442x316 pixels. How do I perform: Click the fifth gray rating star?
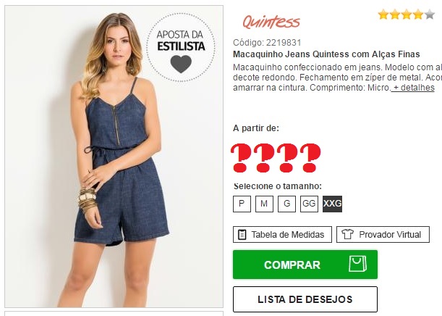pyautogui.click(x=430, y=14)
